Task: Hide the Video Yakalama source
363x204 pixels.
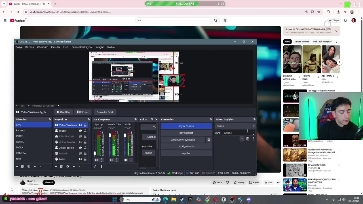Action: coord(80,125)
